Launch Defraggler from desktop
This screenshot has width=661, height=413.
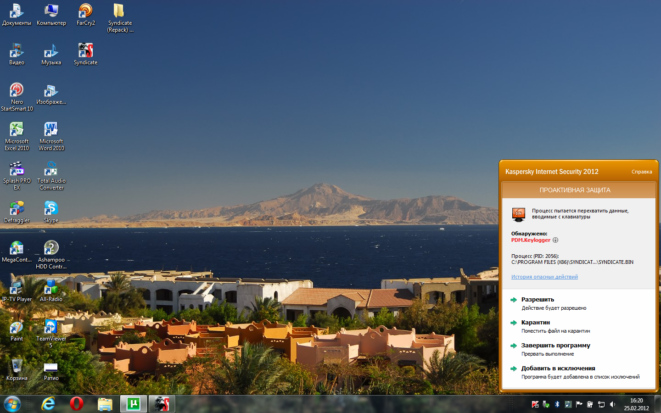[17, 212]
